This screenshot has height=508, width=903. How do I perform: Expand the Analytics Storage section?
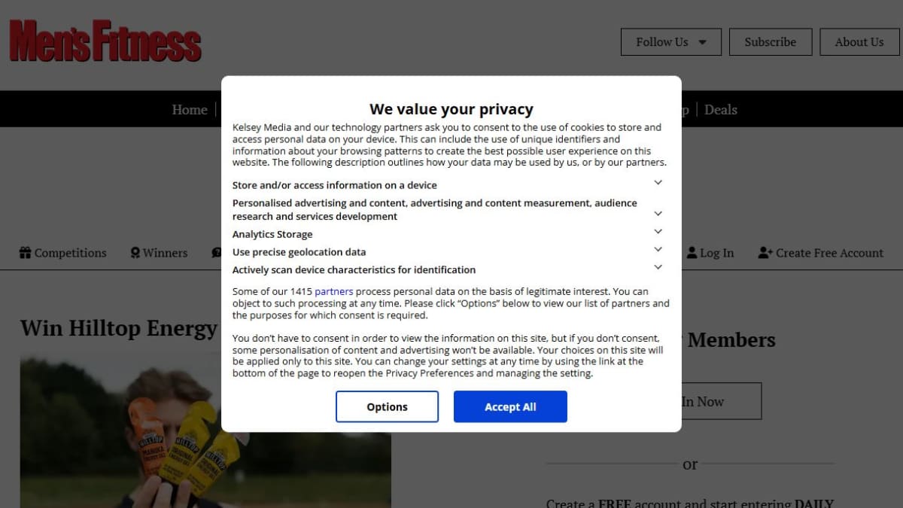(x=658, y=232)
